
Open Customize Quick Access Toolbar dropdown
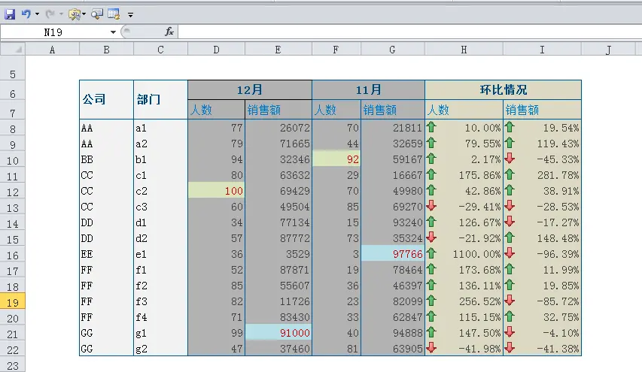pos(130,14)
